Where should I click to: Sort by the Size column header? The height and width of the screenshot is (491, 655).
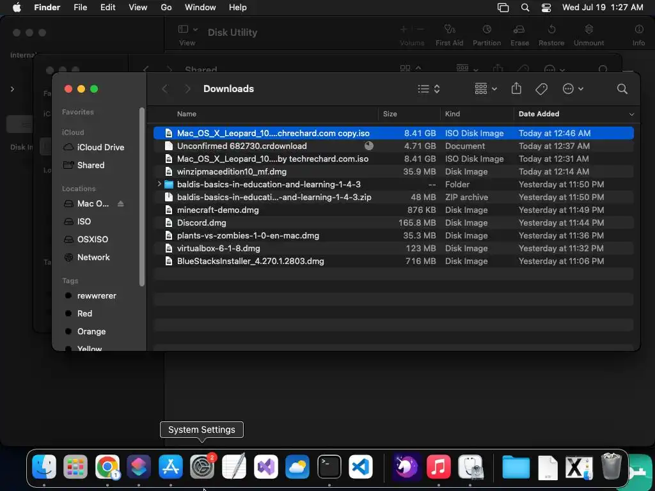[390, 114]
